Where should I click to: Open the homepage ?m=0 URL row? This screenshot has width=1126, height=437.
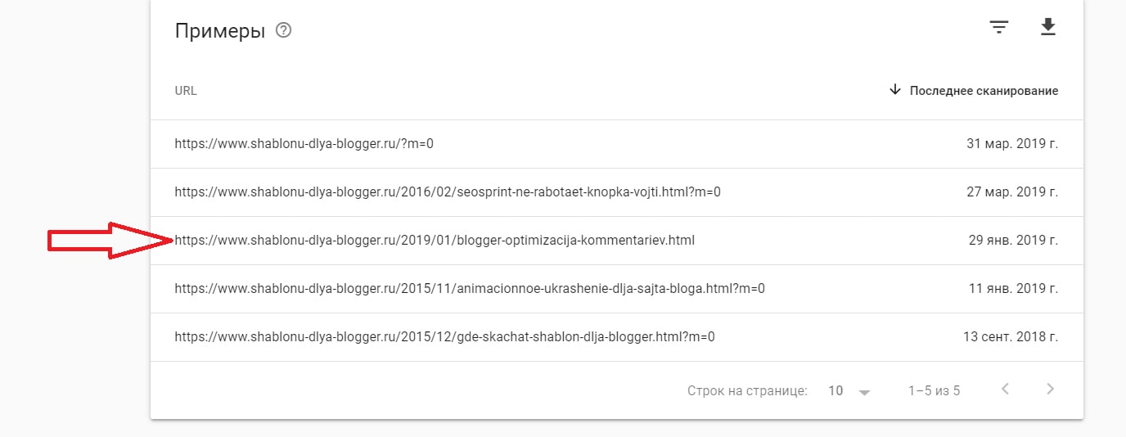(x=617, y=144)
